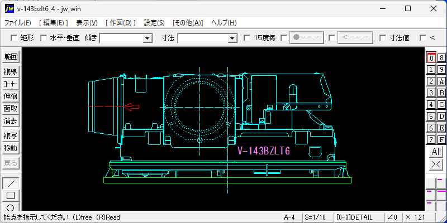This screenshot has width=447, height=223.
Task: Select layer A button
Action: tap(441, 81)
